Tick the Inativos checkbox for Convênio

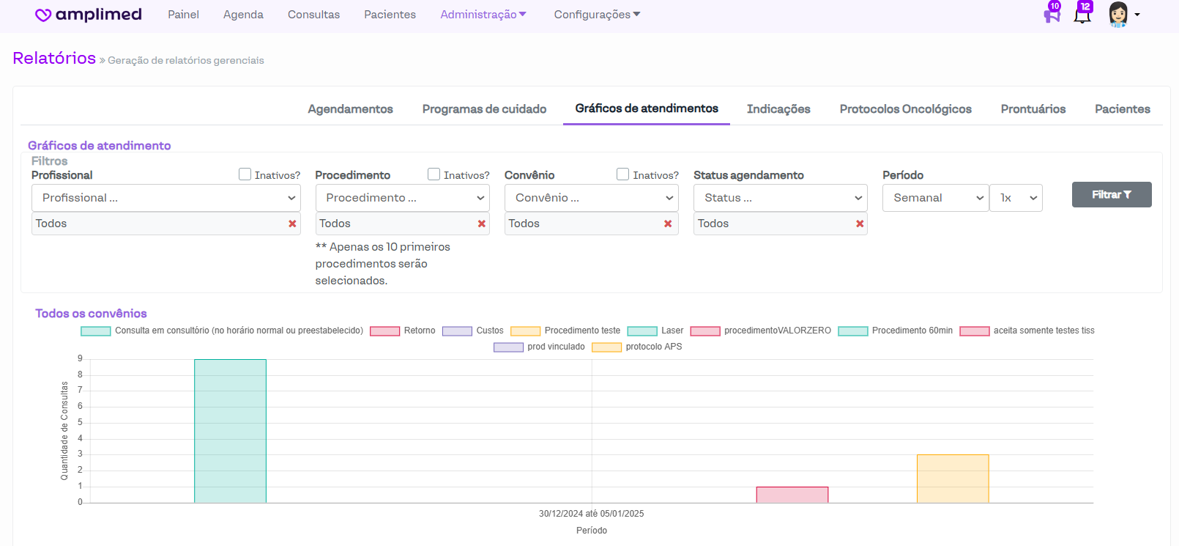pyautogui.click(x=623, y=174)
